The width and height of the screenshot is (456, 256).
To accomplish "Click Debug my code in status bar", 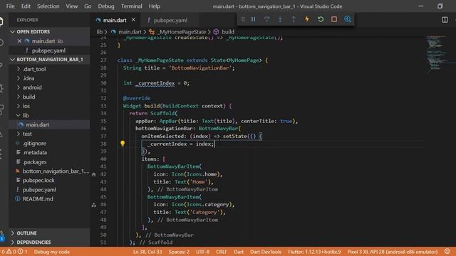I will [52, 252].
